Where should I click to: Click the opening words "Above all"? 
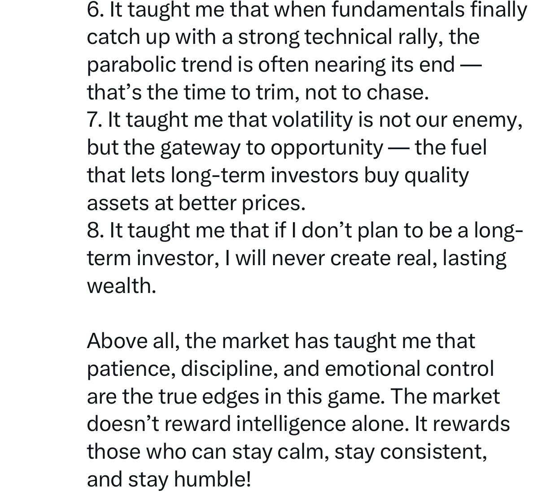tap(128, 341)
